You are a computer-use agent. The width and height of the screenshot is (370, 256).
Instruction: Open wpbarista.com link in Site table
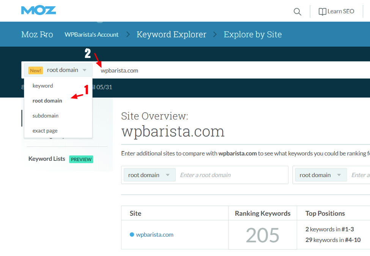coord(154,235)
